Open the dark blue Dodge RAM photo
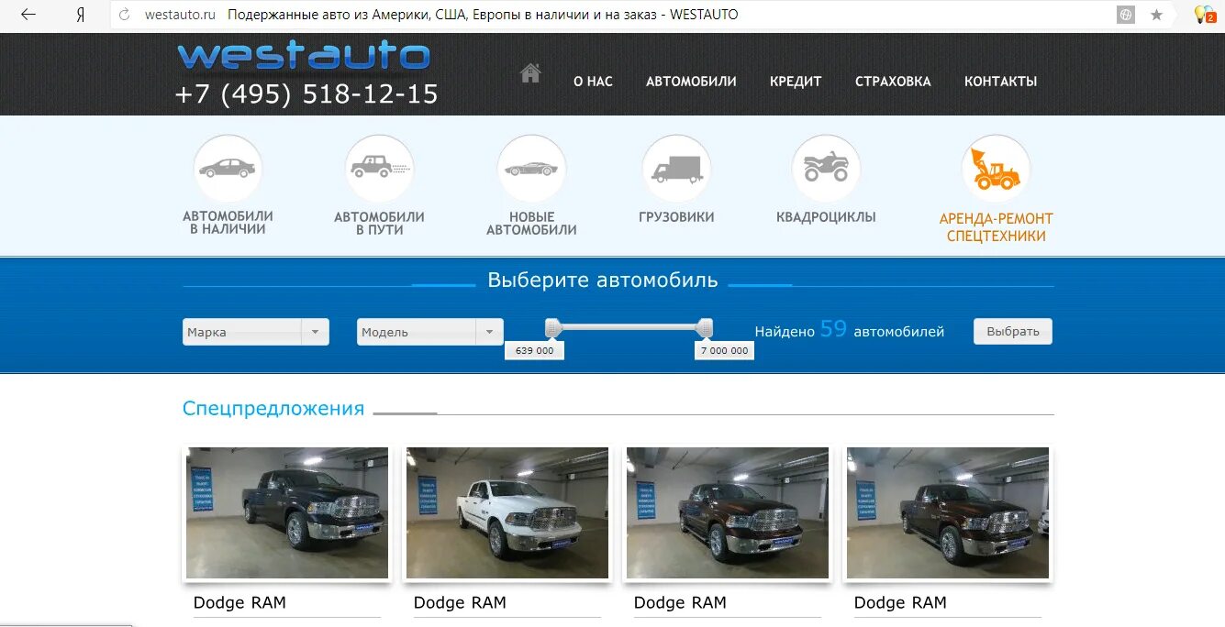This screenshot has height=627, width=1225. pyautogui.click(x=287, y=512)
